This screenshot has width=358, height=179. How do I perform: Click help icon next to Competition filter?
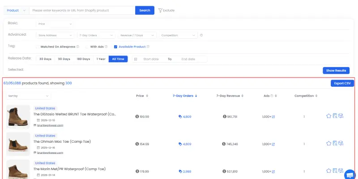coord(201,35)
